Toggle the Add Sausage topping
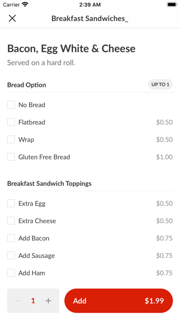Viewport: 180px width, 320px height. 11,255
